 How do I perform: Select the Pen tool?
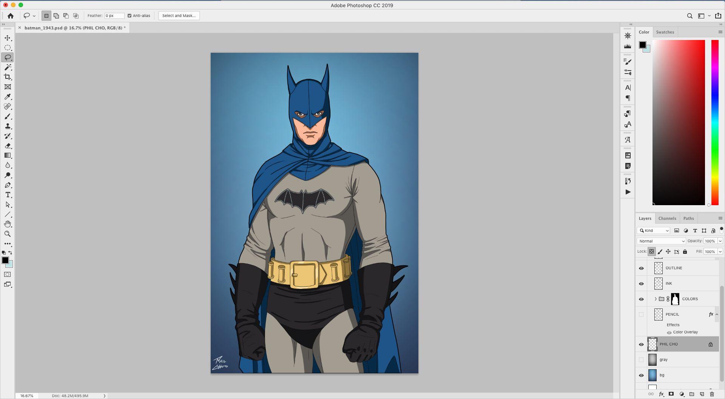pyautogui.click(x=8, y=185)
